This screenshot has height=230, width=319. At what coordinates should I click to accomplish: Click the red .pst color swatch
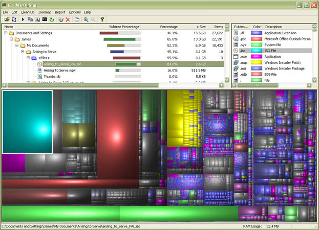[257, 39]
